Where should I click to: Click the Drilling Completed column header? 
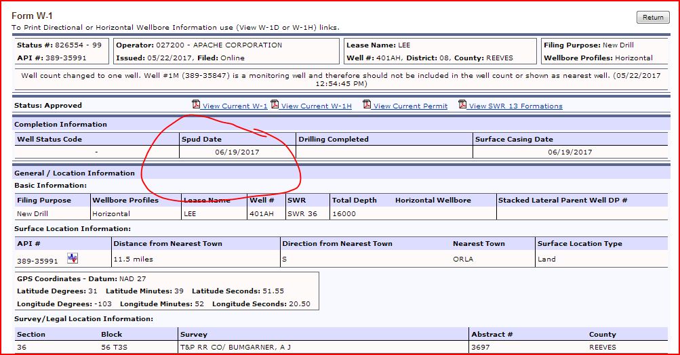pos(334,139)
